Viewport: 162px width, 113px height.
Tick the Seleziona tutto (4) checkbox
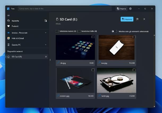pos(79,31)
